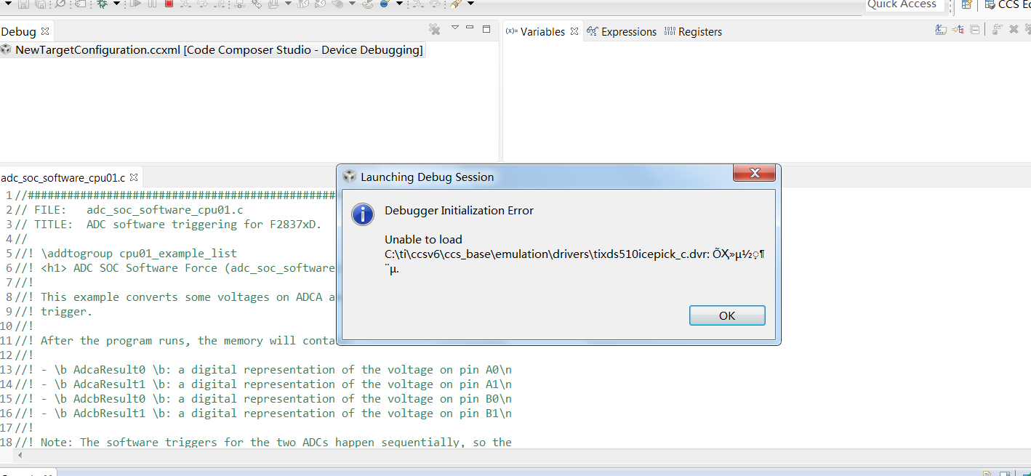1031x476 pixels.
Task: Close the adc_soc_software_cpu01.c editor tab
Action: [x=134, y=177]
